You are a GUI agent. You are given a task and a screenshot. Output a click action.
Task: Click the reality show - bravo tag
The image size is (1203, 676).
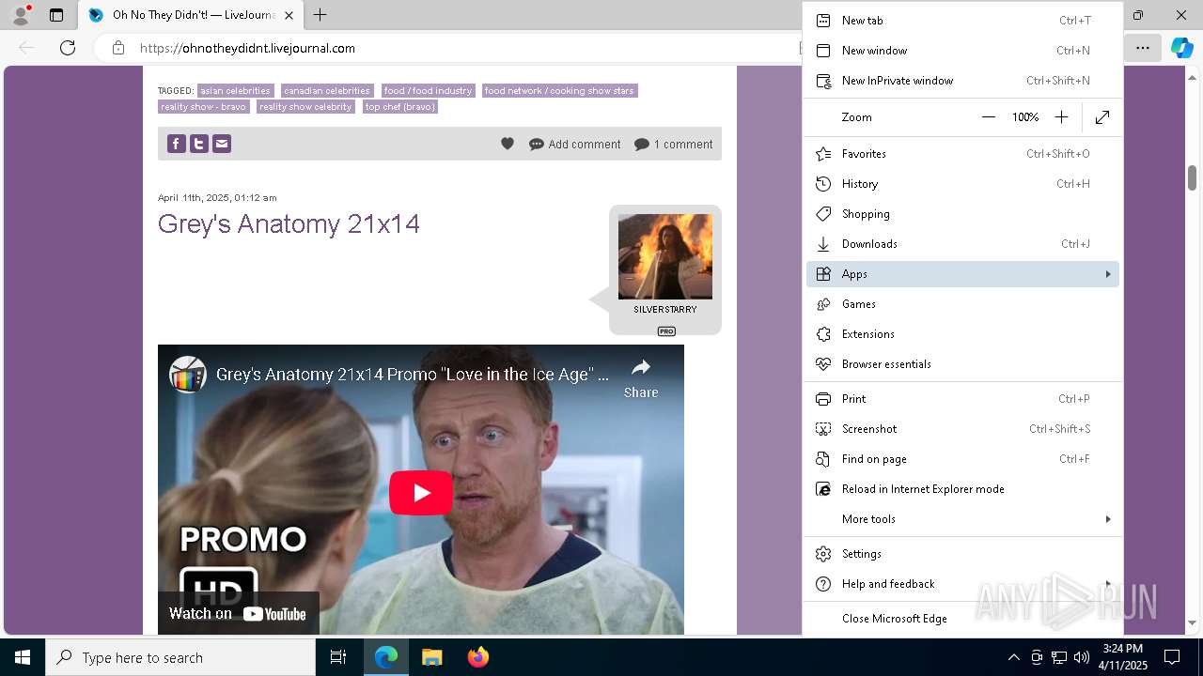(x=203, y=107)
